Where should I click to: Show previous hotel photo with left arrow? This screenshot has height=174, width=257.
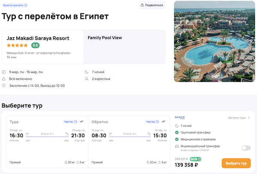coord(178,41)
